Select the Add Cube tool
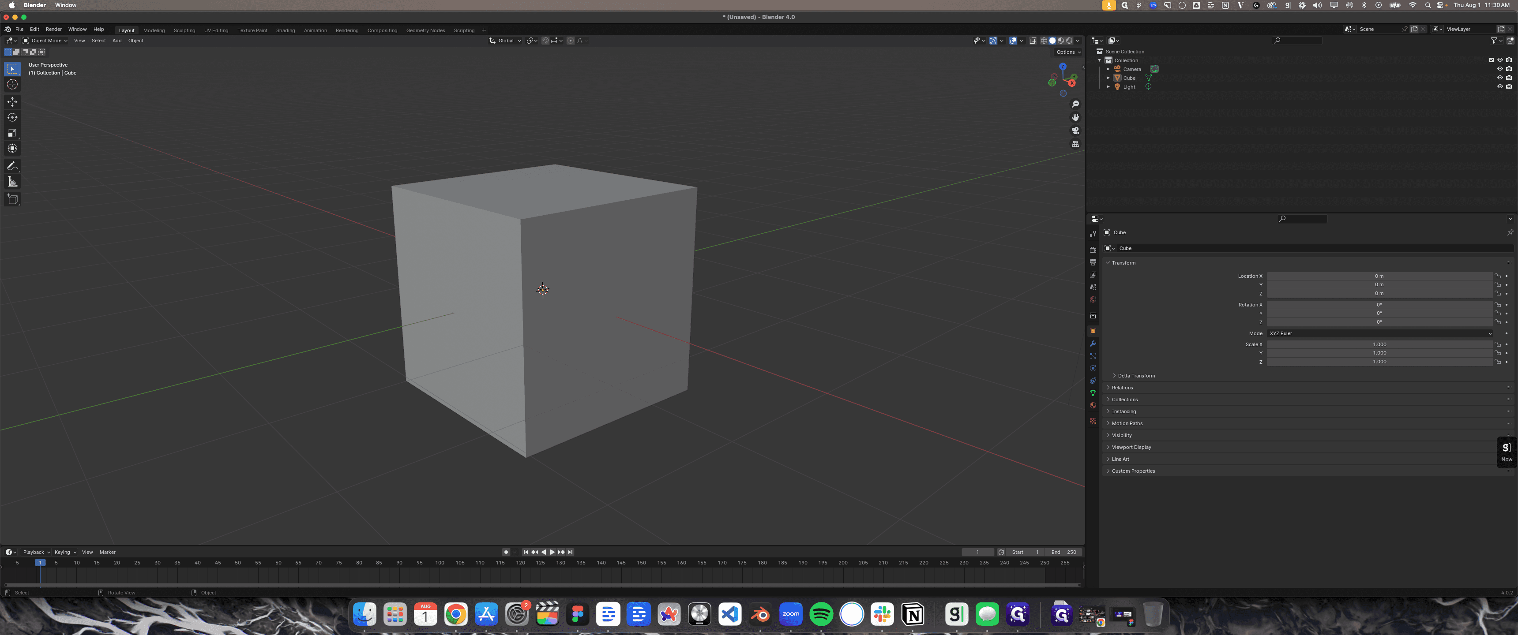 click(12, 199)
